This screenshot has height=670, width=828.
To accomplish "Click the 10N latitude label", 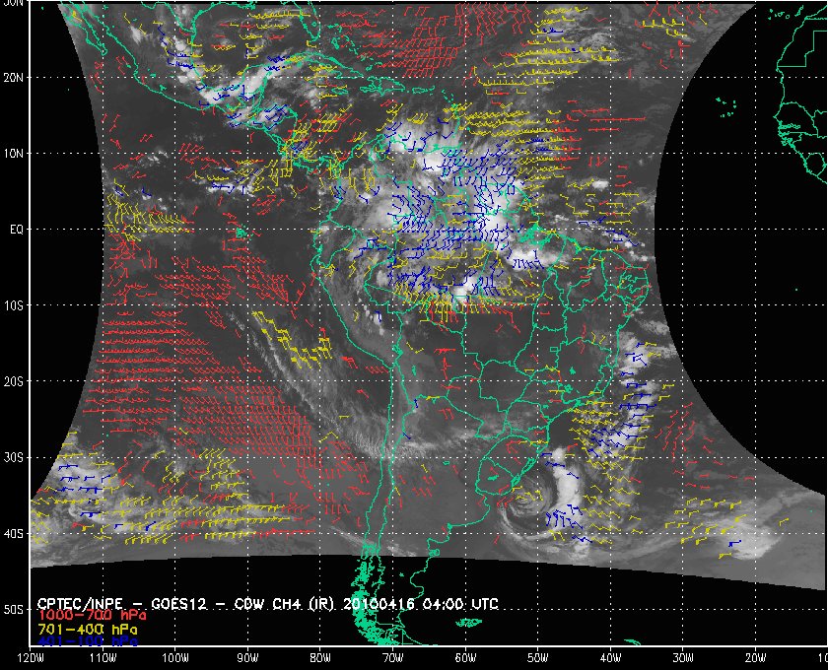I will pos(13,153).
